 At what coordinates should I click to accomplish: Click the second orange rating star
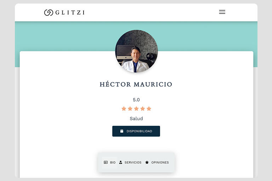coord(130,109)
